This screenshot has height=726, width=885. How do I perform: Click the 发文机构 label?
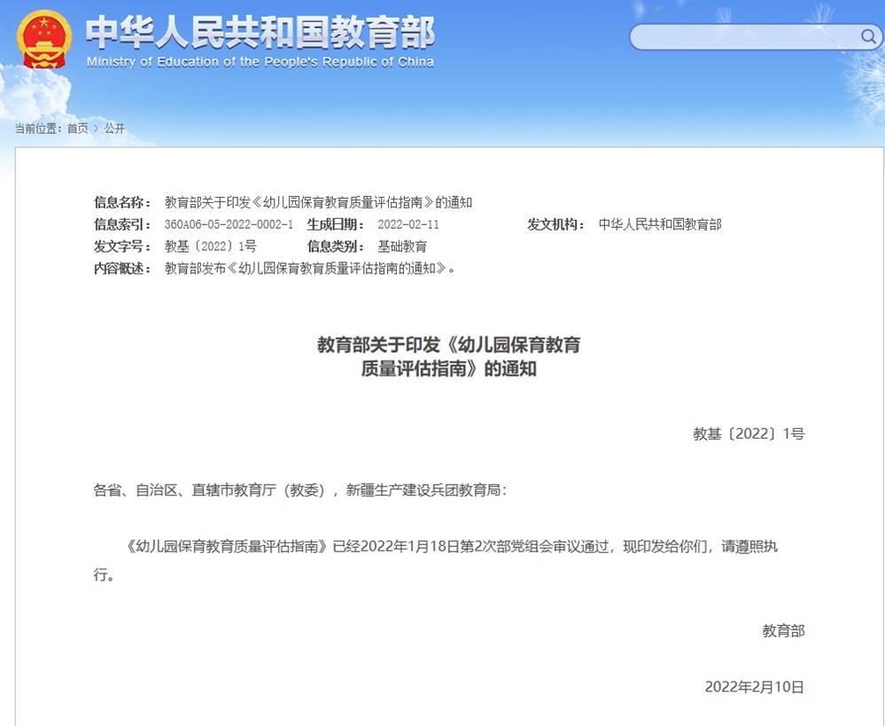tap(556, 224)
